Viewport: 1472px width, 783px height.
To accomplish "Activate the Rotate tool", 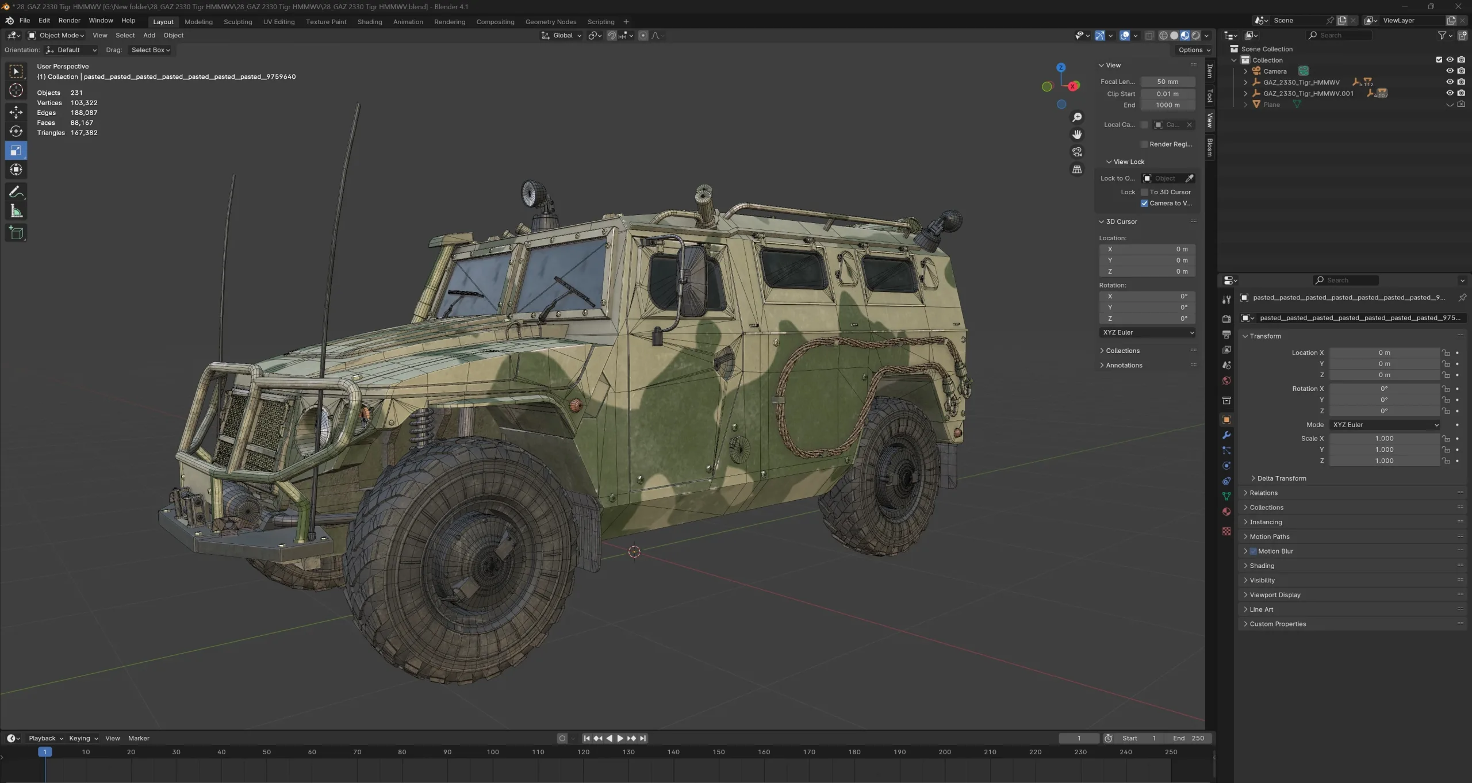I will point(16,131).
